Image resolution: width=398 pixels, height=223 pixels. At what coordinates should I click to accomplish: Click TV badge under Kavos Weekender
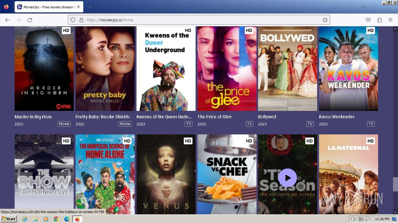click(371, 124)
